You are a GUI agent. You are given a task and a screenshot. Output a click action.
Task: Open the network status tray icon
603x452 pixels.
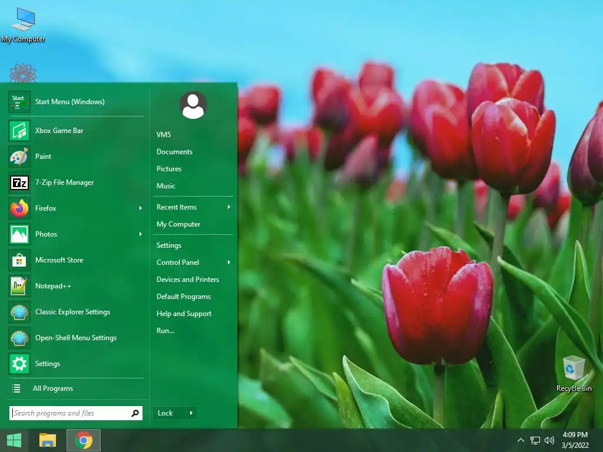[x=535, y=440]
